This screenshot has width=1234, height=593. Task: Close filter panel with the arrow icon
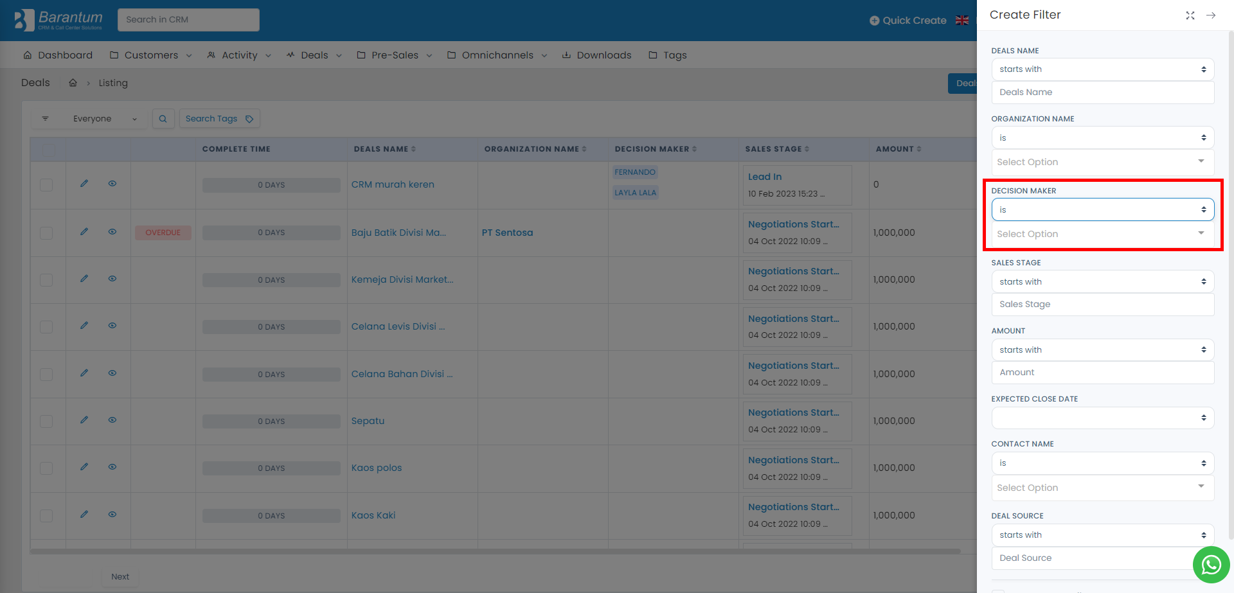(1211, 15)
